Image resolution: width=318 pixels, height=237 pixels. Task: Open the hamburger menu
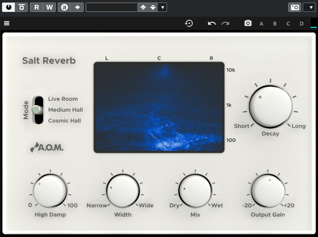pyautogui.click(x=7, y=23)
